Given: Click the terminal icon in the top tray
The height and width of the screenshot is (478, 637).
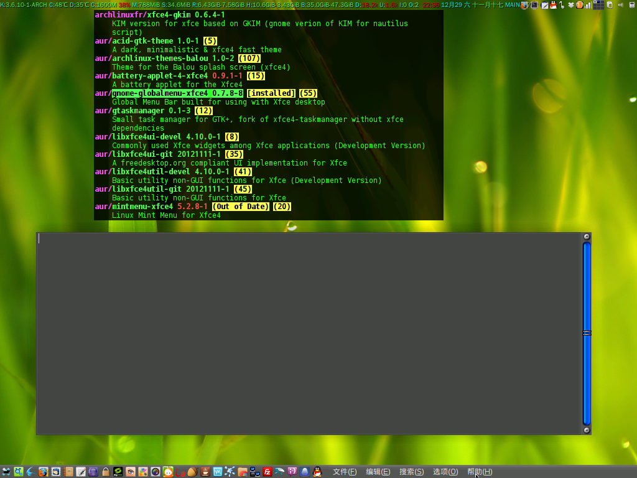Looking at the screenshot, I should [534, 5].
